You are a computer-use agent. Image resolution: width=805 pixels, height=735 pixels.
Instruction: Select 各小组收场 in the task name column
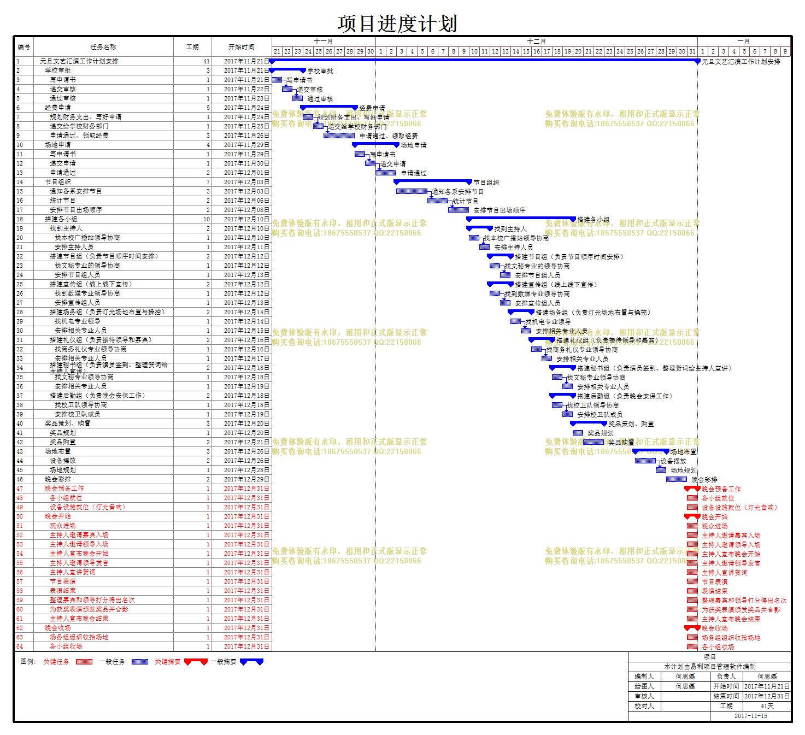point(66,646)
